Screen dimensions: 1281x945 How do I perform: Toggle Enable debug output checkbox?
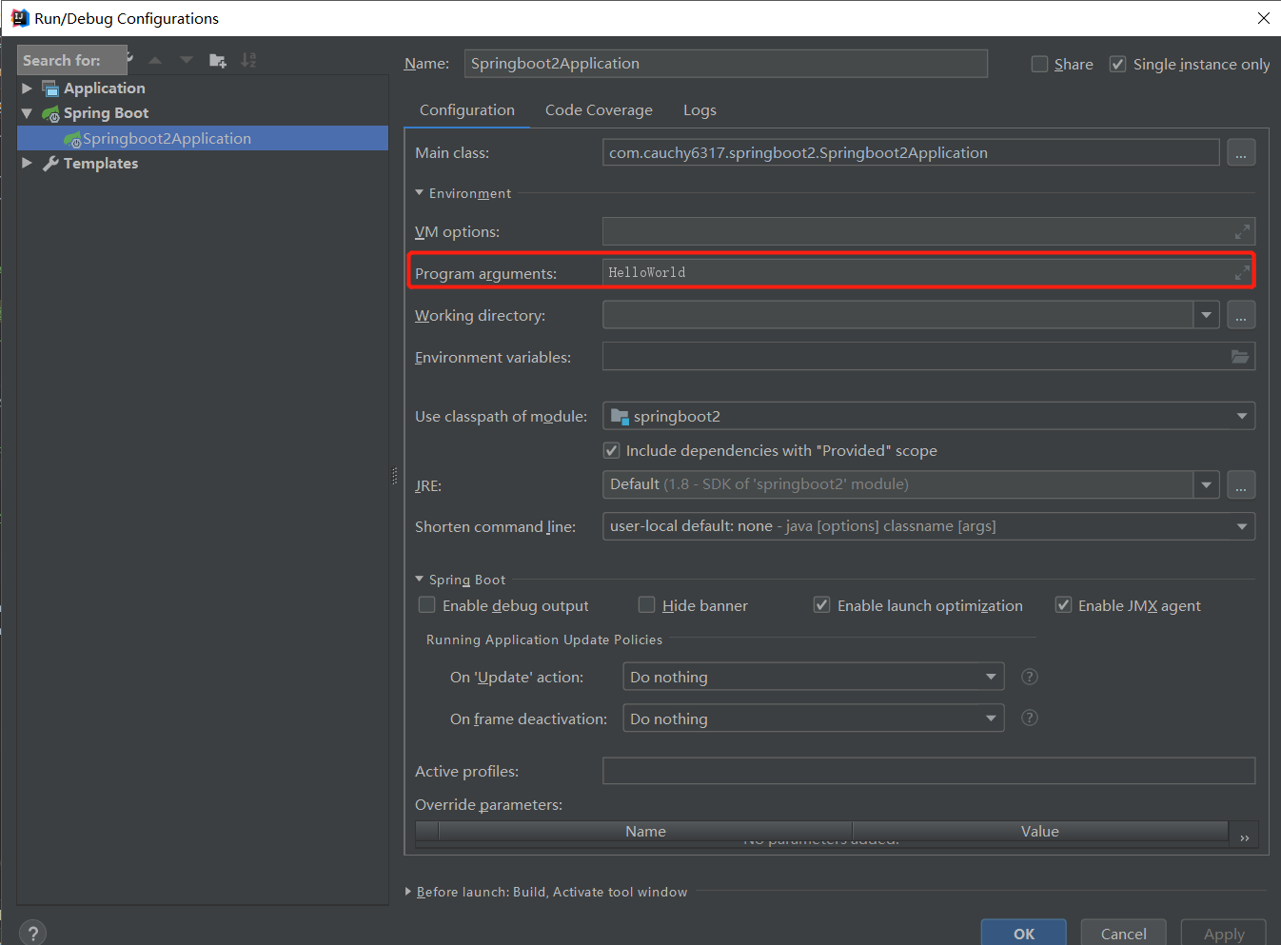pyautogui.click(x=427, y=605)
